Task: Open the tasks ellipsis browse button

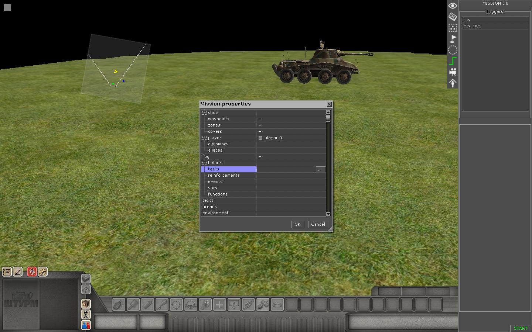Action: pos(320,169)
